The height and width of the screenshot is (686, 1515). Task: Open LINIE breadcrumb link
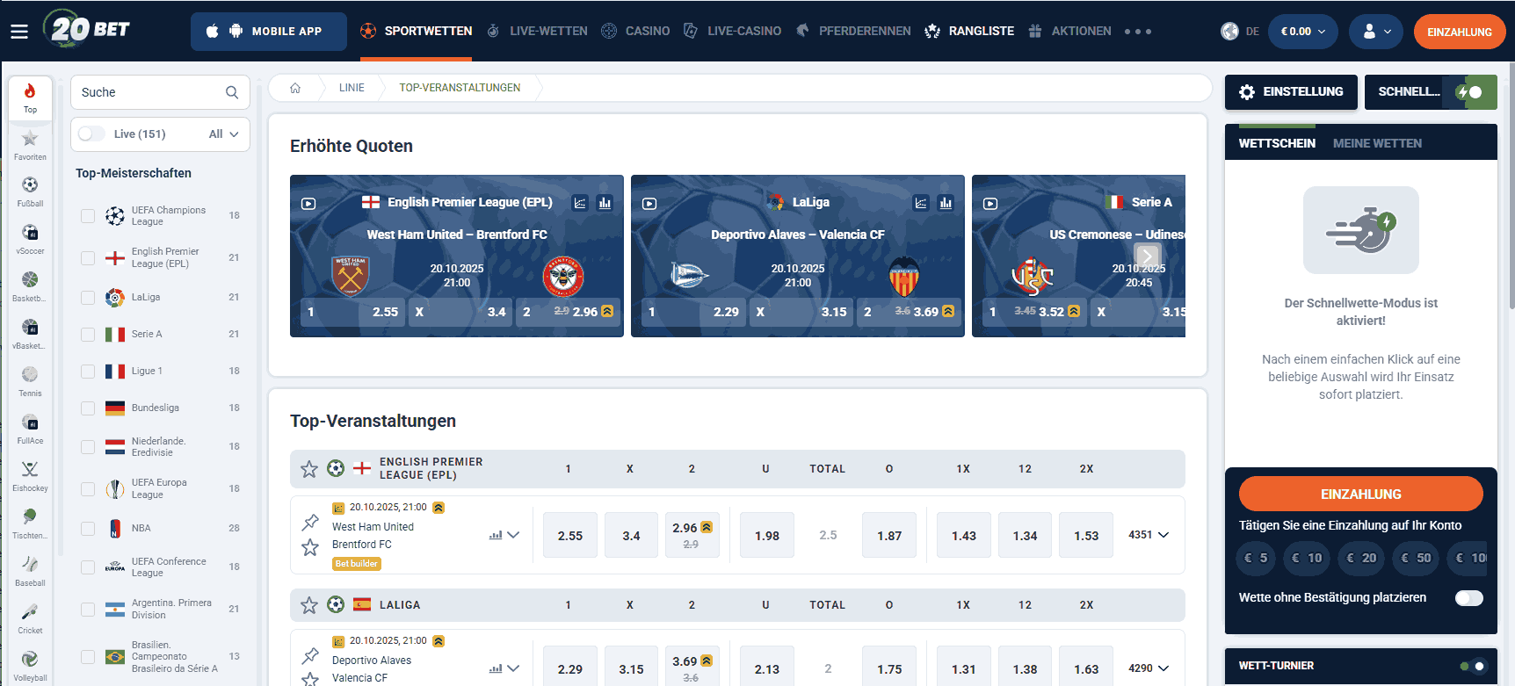352,88
